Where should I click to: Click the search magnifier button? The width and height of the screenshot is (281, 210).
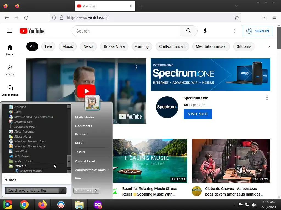point(189,31)
